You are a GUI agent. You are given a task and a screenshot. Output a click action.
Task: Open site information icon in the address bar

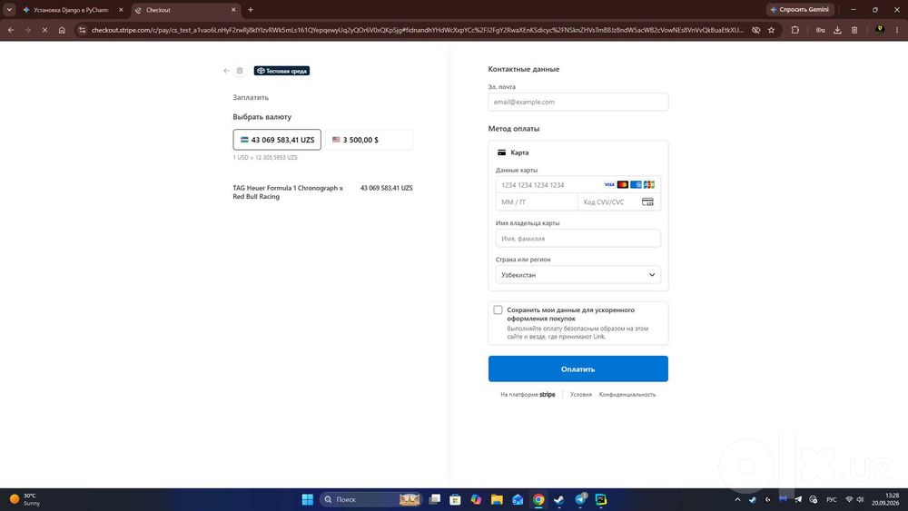pos(83,30)
